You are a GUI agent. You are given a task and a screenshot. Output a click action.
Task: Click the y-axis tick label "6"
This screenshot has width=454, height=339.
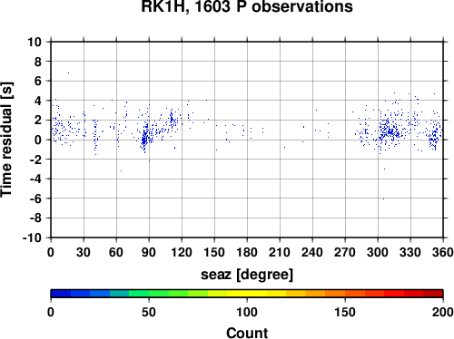click(x=38, y=81)
